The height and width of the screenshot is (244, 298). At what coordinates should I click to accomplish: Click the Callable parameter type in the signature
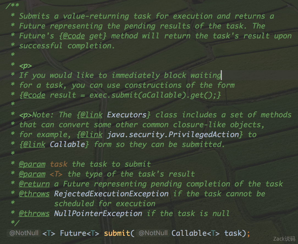click(189, 233)
